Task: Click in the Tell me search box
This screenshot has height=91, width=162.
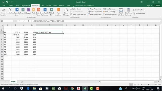Action: coord(84,6)
